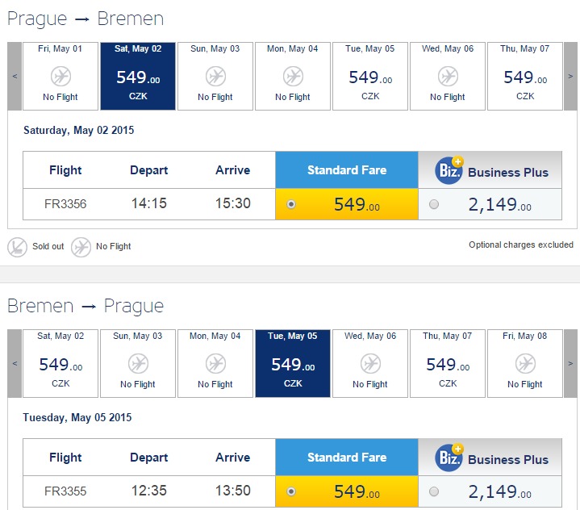Click the Biz Plus badge in Prague to Bremen table
Screen dimensions: 580x510
tap(449, 170)
